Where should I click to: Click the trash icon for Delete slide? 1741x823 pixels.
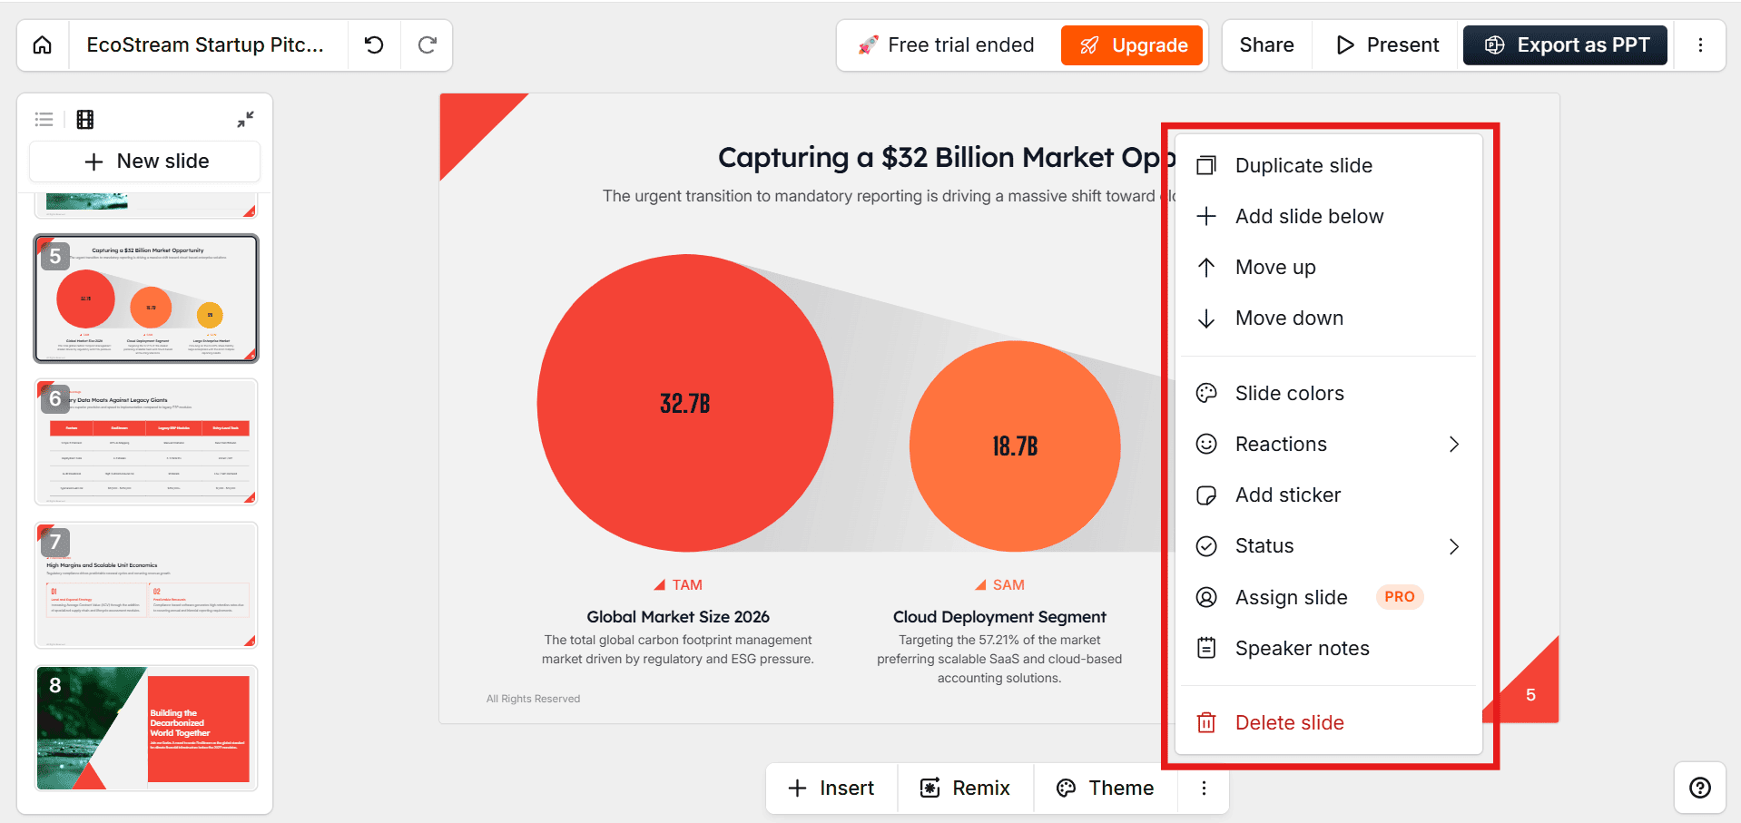(x=1206, y=722)
